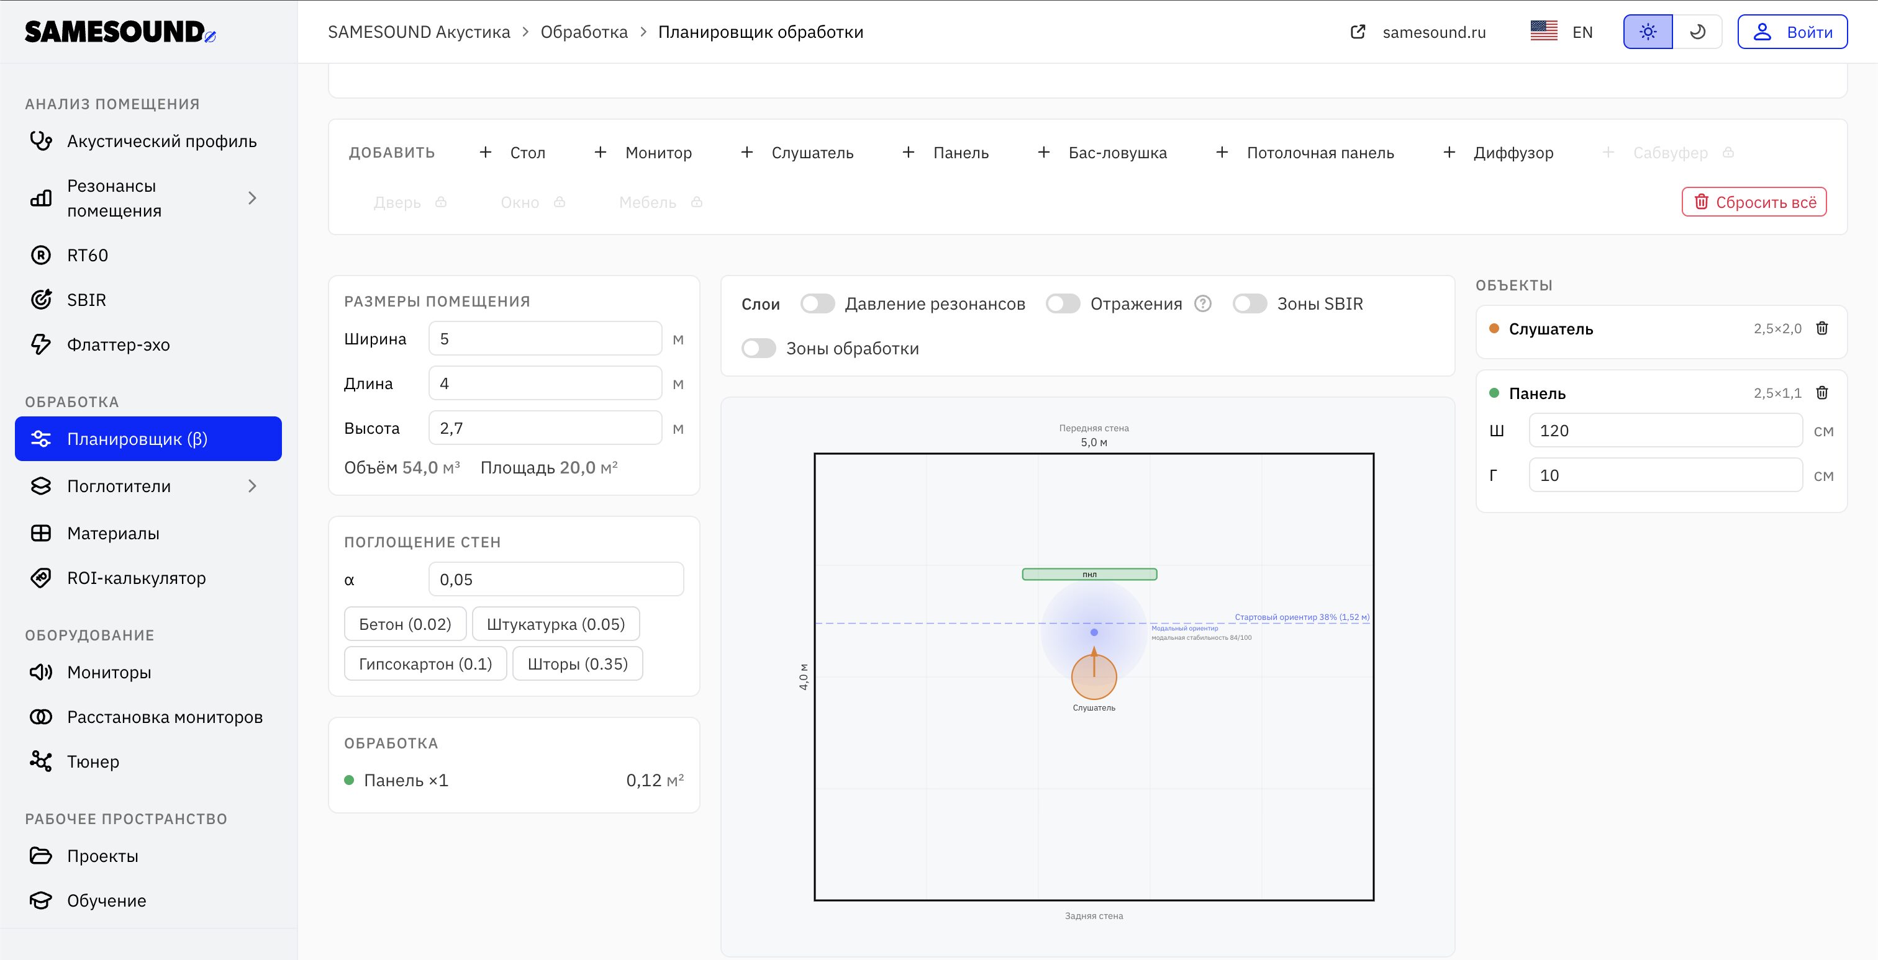1878x960 pixels.
Task: Turn on Зоны обработки layer
Action: [758, 348]
